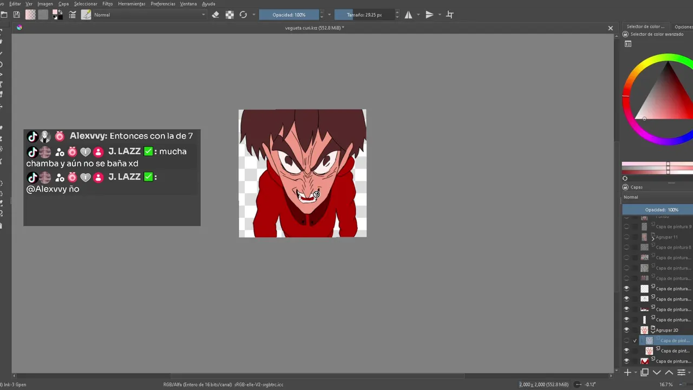Open vertical mirror options dropdown arrow
Screen dimensions: 693x390
click(439, 15)
